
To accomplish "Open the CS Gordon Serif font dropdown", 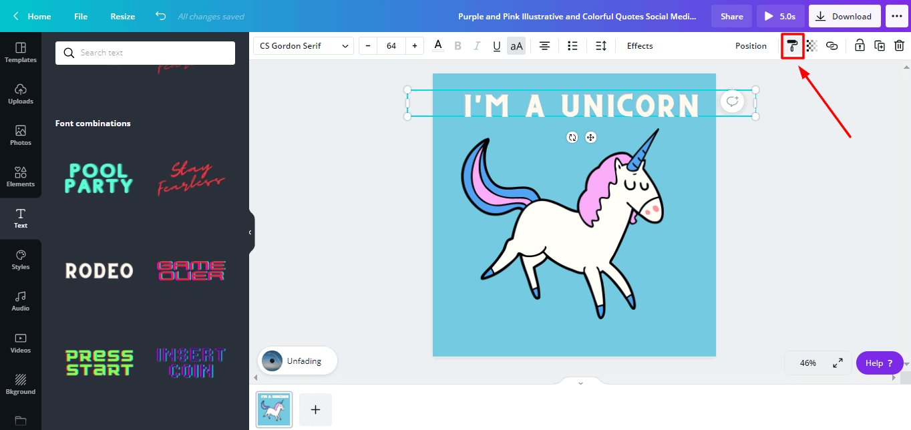I will click(303, 46).
